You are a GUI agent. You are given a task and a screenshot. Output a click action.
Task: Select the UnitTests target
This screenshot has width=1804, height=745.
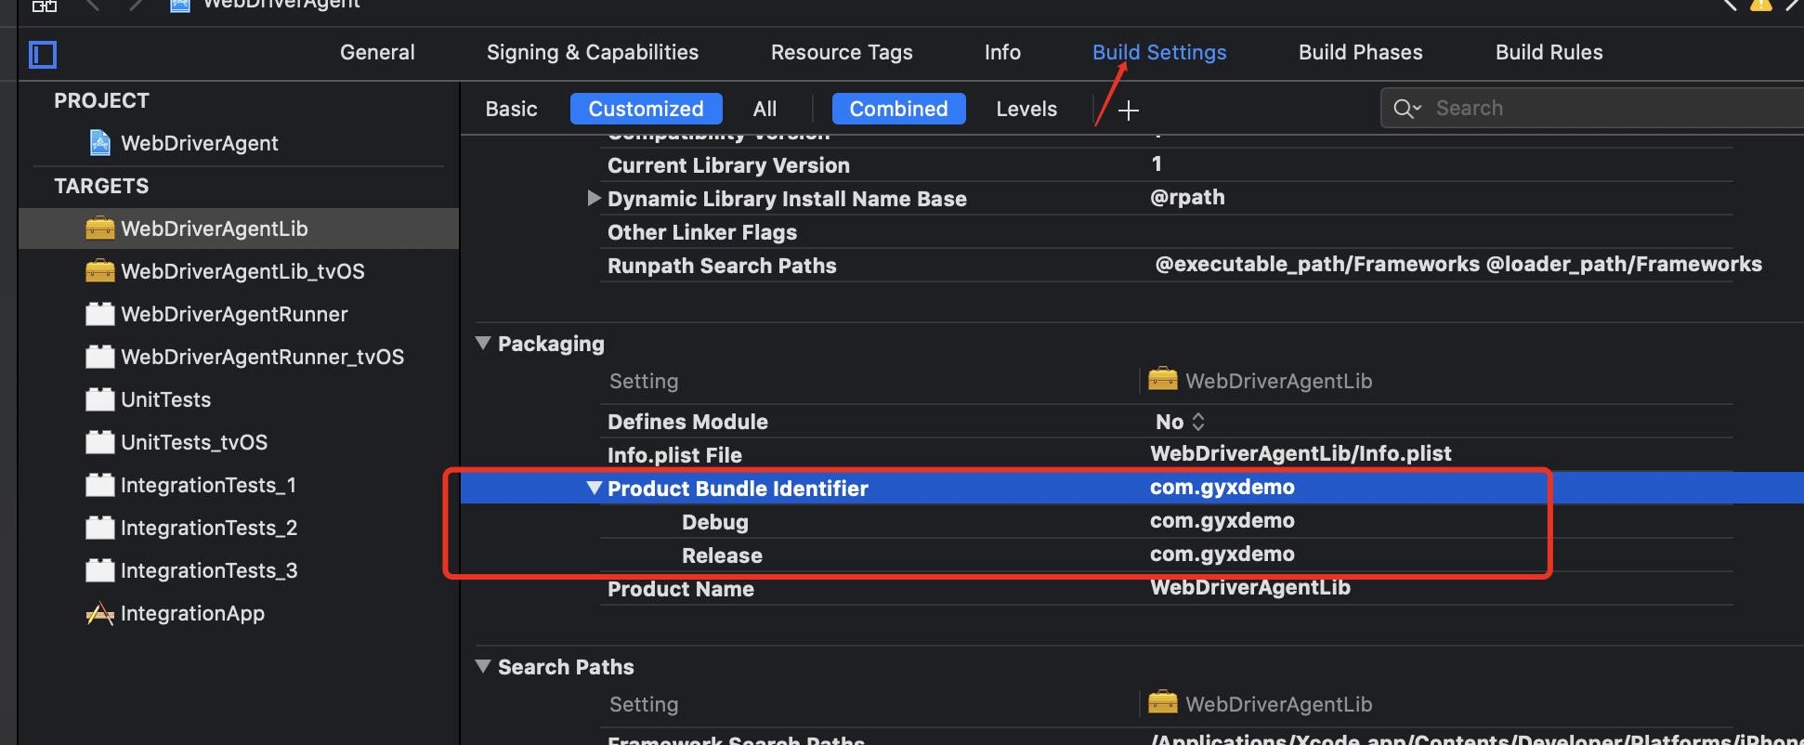point(239,399)
